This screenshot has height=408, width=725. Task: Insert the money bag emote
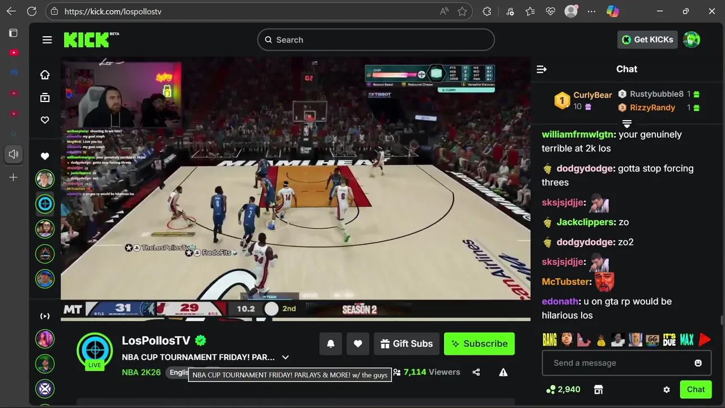coord(601,339)
